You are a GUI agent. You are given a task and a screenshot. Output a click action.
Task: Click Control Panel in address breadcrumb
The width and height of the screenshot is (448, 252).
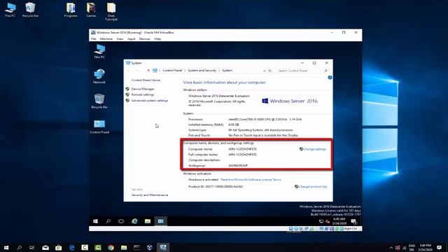[x=172, y=71]
